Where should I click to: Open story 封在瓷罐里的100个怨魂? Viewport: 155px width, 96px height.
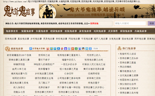19,55
